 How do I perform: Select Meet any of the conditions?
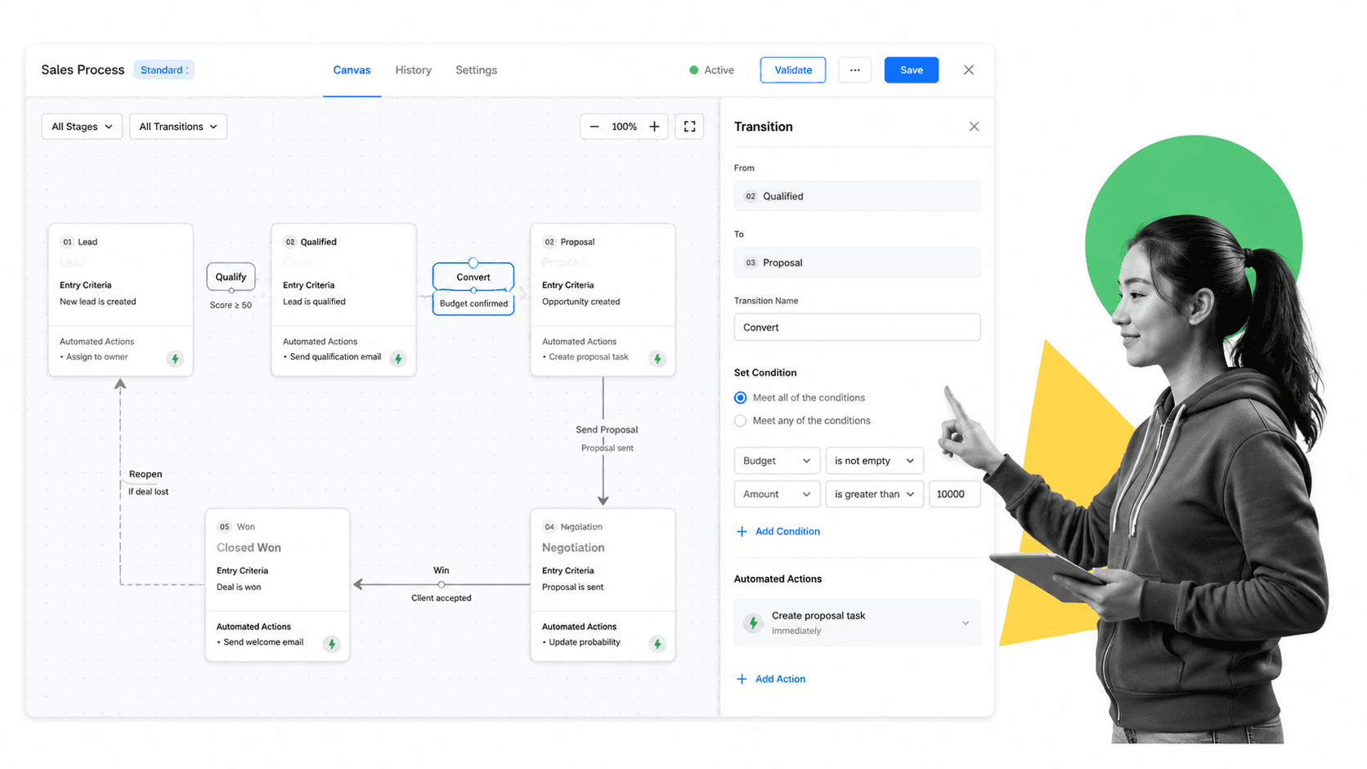pyautogui.click(x=740, y=421)
